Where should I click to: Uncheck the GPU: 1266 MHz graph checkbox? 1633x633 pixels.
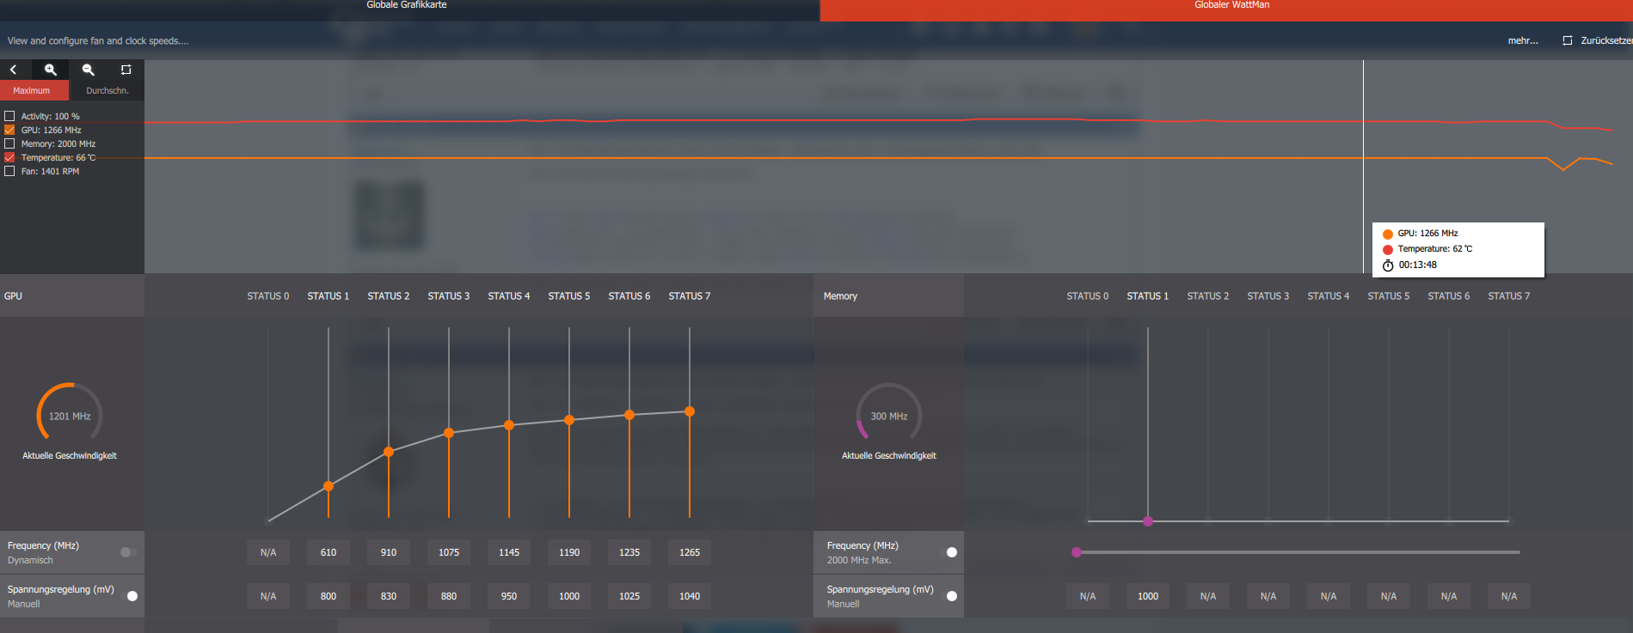click(9, 130)
